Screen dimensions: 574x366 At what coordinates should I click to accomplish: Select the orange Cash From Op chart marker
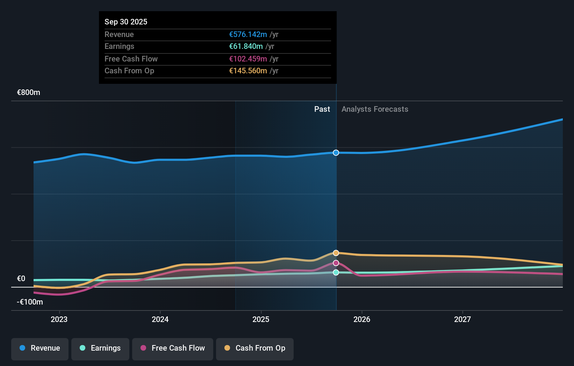[336, 252]
